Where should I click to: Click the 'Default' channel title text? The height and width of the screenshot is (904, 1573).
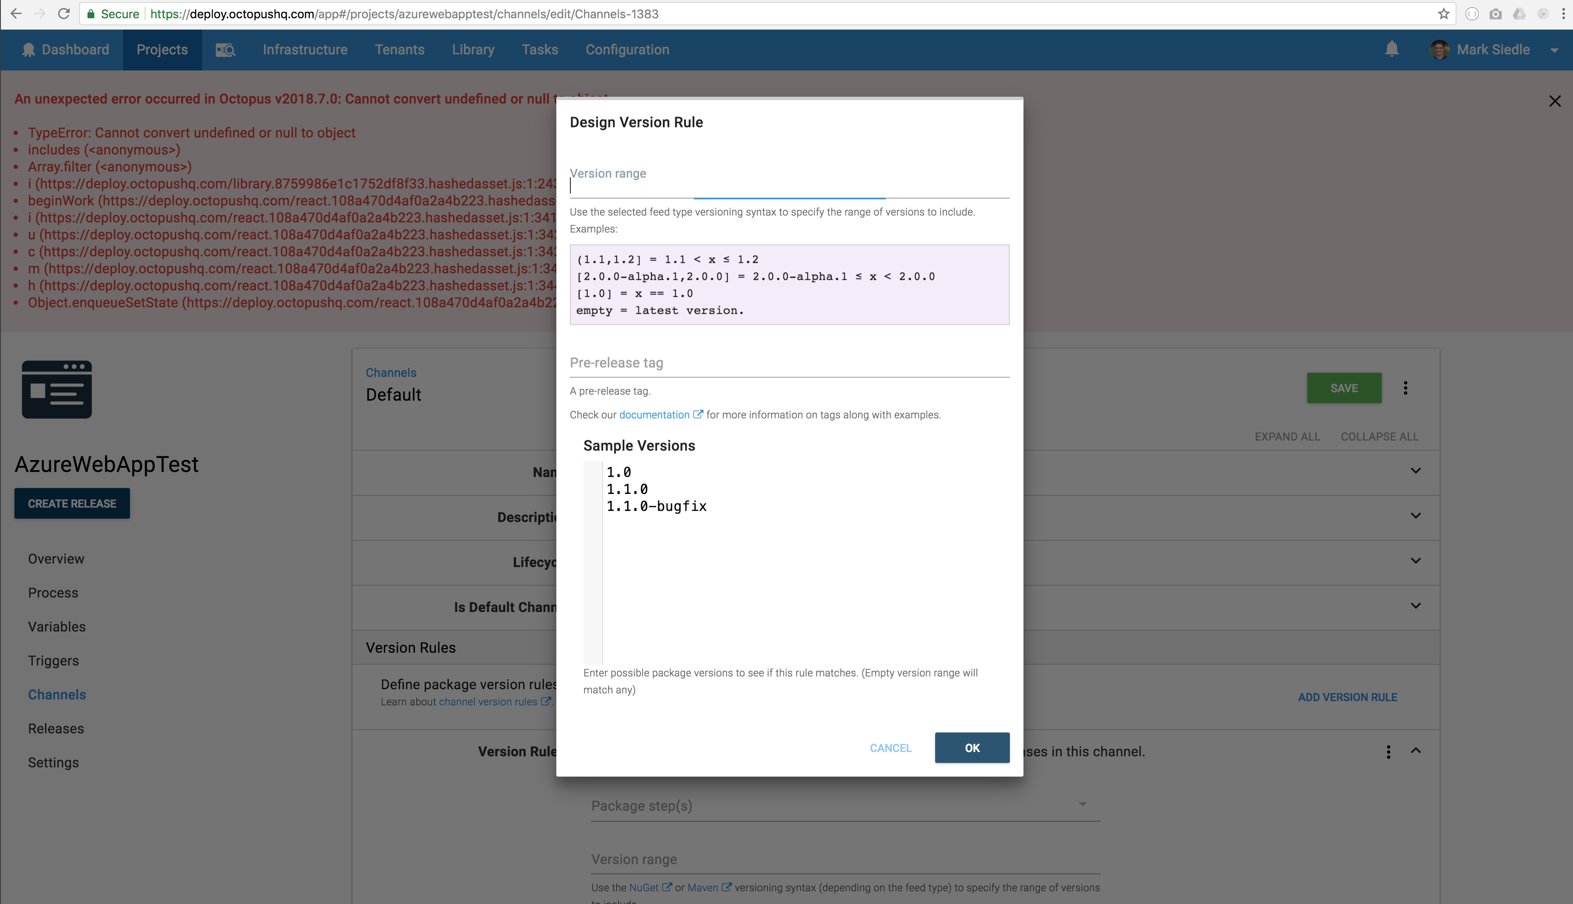(x=393, y=395)
